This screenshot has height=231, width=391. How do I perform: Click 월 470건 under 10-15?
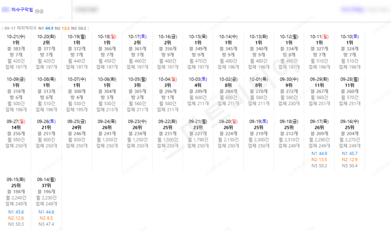click(198, 61)
